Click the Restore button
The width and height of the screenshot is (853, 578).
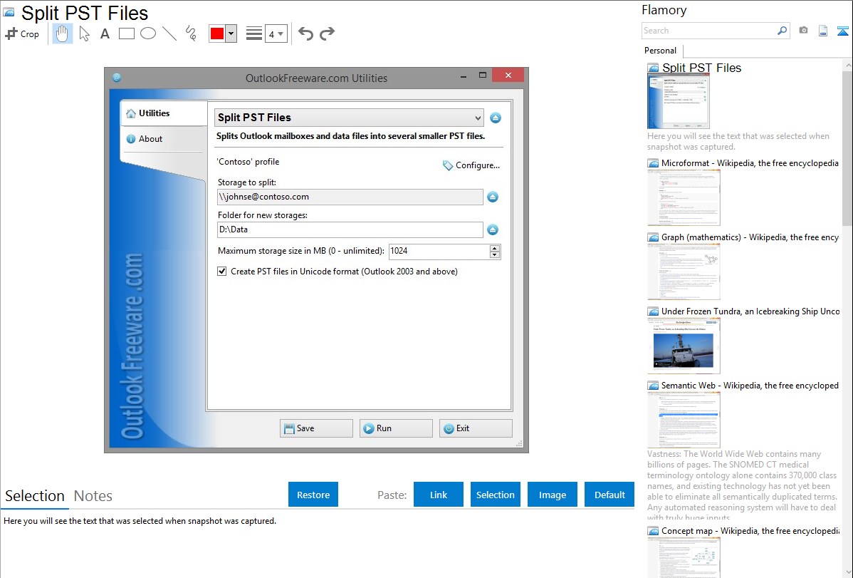313,495
